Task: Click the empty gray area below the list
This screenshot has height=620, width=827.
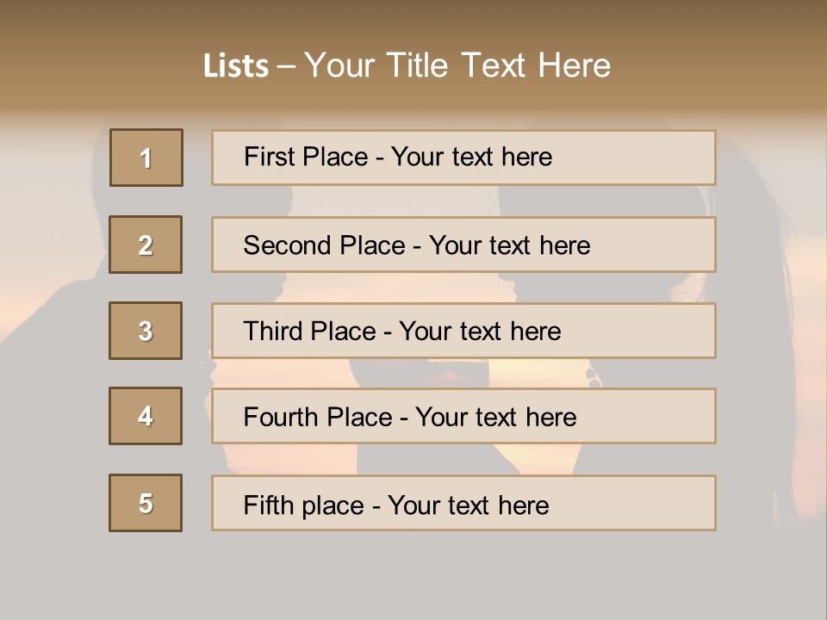Action: tap(413, 575)
